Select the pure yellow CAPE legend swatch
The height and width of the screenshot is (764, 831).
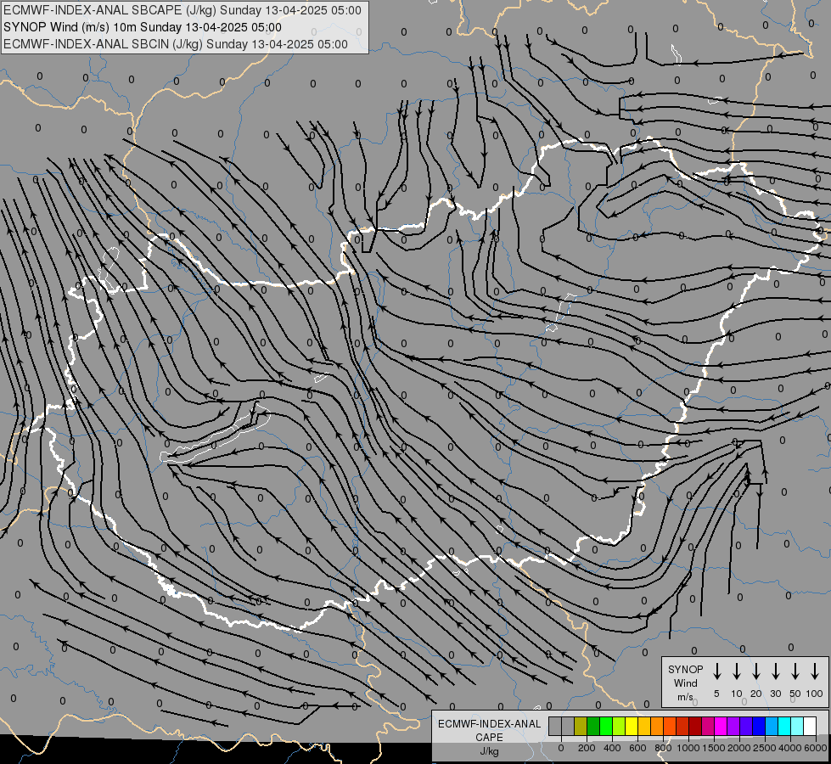tap(632, 726)
